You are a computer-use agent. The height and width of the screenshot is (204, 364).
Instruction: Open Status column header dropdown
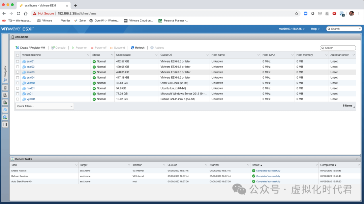point(112,55)
